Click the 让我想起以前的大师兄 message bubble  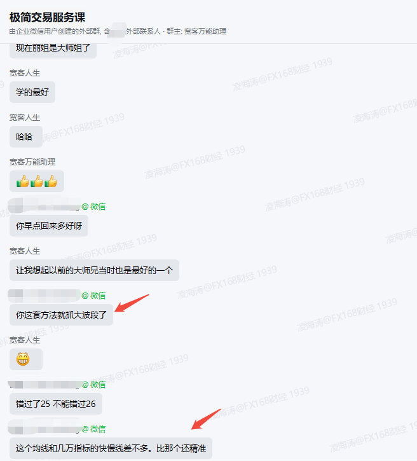(94, 270)
